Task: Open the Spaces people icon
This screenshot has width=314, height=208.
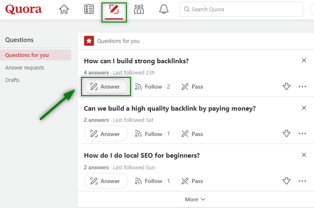Action: (x=139, y=10)
